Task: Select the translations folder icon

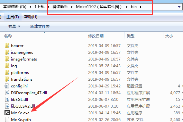Action: [7, 79]
